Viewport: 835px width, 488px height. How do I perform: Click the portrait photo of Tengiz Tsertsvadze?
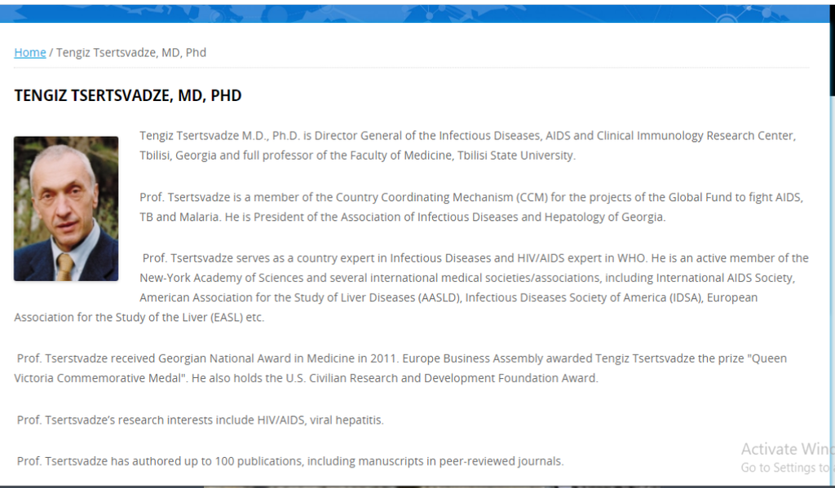click(x=66, y=209)
